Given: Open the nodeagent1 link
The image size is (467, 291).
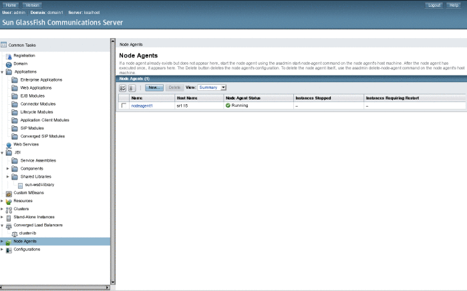Looking at the screenshot, I should pos(142,105).
